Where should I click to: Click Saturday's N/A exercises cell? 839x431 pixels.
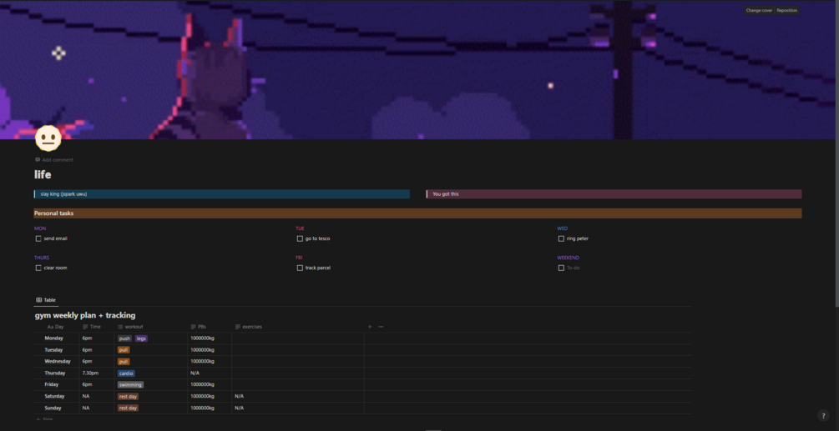click(x=298, y=396)
